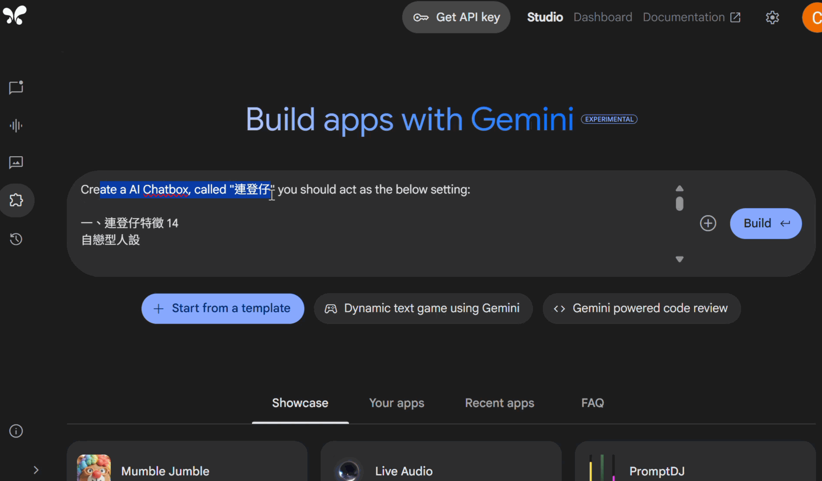
Task: Expand the sidebar with the chevron arrow
Action: click(x=36, y=470)
